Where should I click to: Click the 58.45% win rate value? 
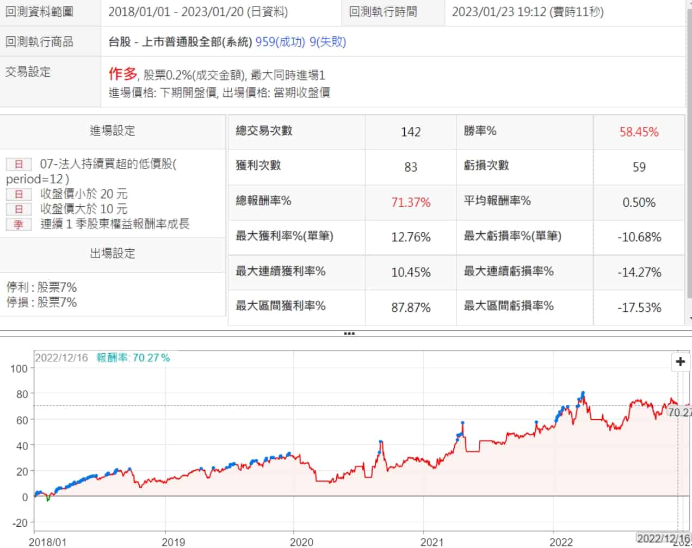(639, 132)
